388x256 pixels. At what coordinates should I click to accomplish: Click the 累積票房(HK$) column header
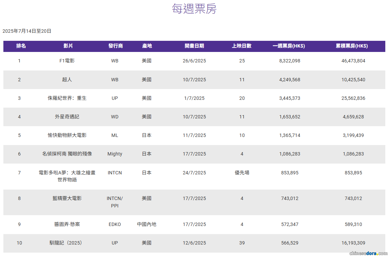[351, 46]
